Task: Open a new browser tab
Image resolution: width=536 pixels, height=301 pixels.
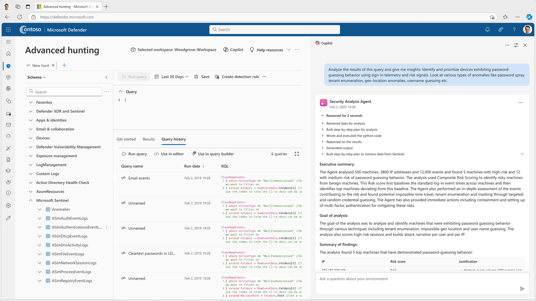Action: click(x=106, y=7)
